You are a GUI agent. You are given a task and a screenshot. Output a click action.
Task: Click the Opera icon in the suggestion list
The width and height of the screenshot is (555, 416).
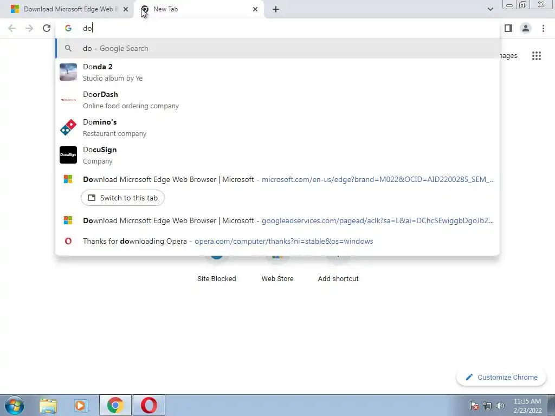point(68,241)
